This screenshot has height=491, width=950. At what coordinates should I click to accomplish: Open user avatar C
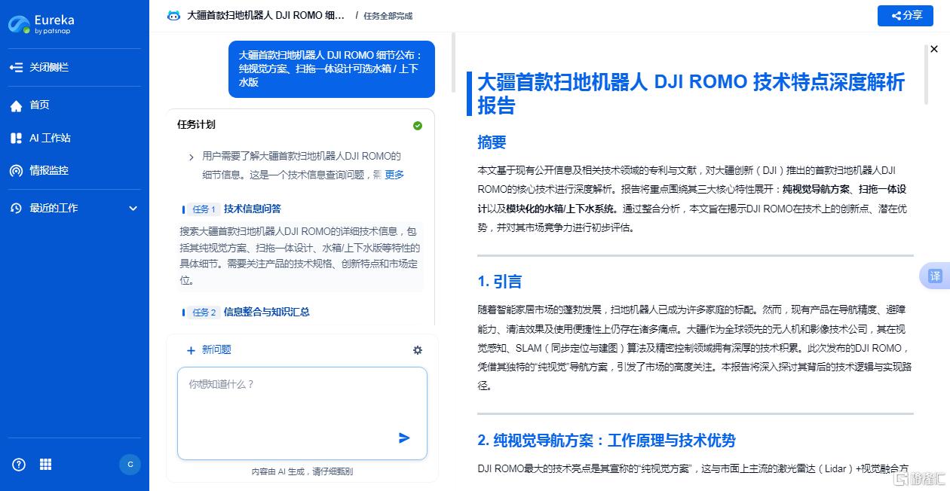click(x=130, y=465)
